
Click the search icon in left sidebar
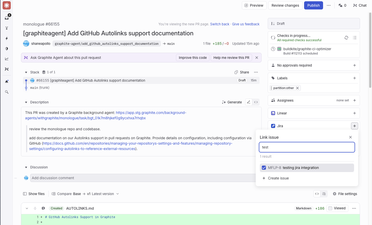click(7, 92)
